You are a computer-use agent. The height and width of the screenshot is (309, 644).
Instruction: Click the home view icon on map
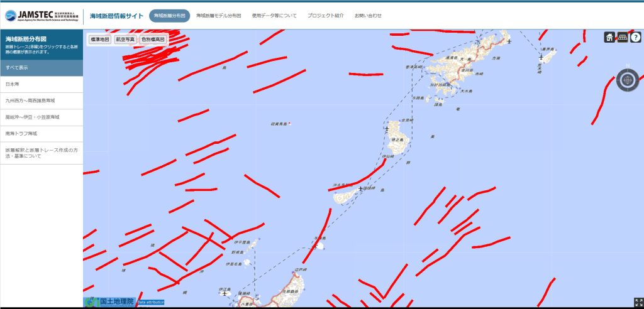point(609,38)
